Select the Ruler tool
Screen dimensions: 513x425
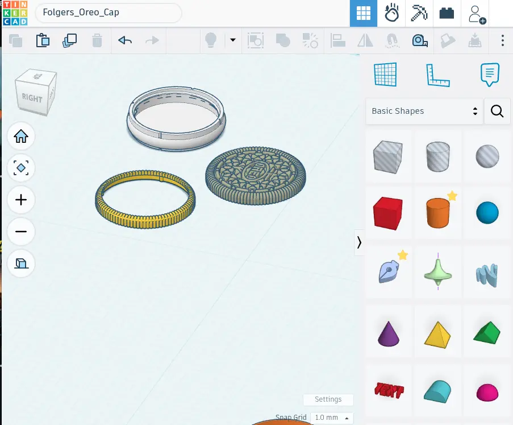438,75
